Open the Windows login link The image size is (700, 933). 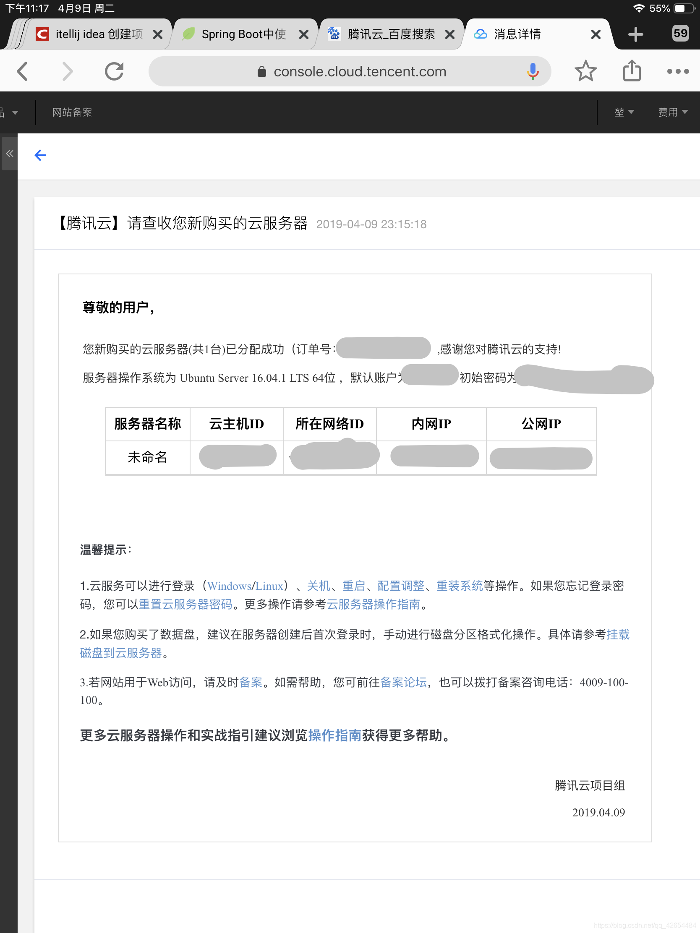(229, 586)
